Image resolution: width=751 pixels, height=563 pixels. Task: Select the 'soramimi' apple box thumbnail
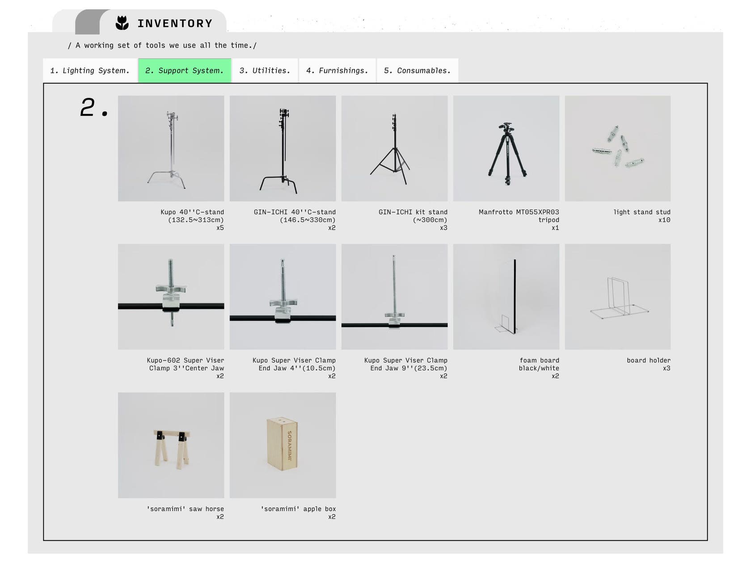click(283, 445)
